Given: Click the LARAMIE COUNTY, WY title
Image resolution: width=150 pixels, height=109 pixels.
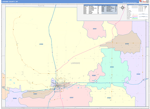Looking at the screenshot, I should coord(9,2).
